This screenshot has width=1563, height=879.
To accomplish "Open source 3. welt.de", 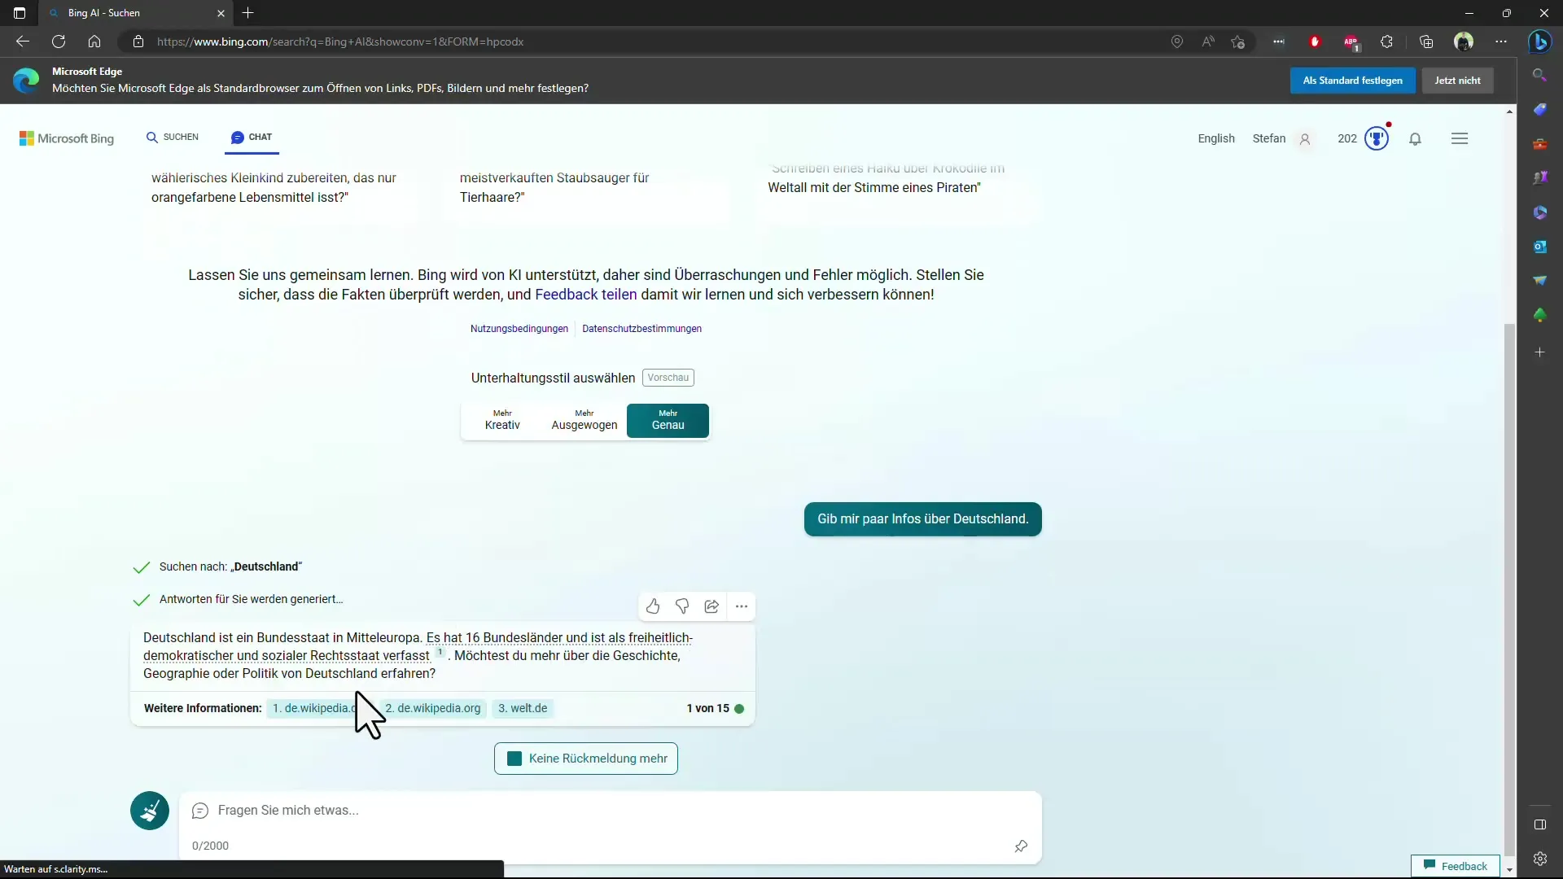I will (x=523, y=708).
